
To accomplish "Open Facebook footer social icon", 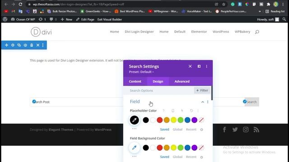I will point(224,130).
